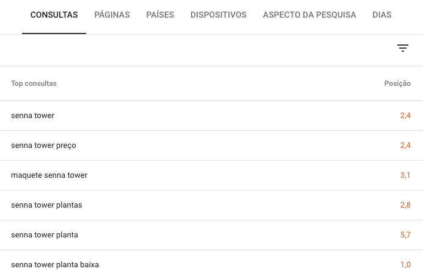Open the 'senna tower planta' query
The width and height of the screenshot is (423, 277).
click(45, 235)
